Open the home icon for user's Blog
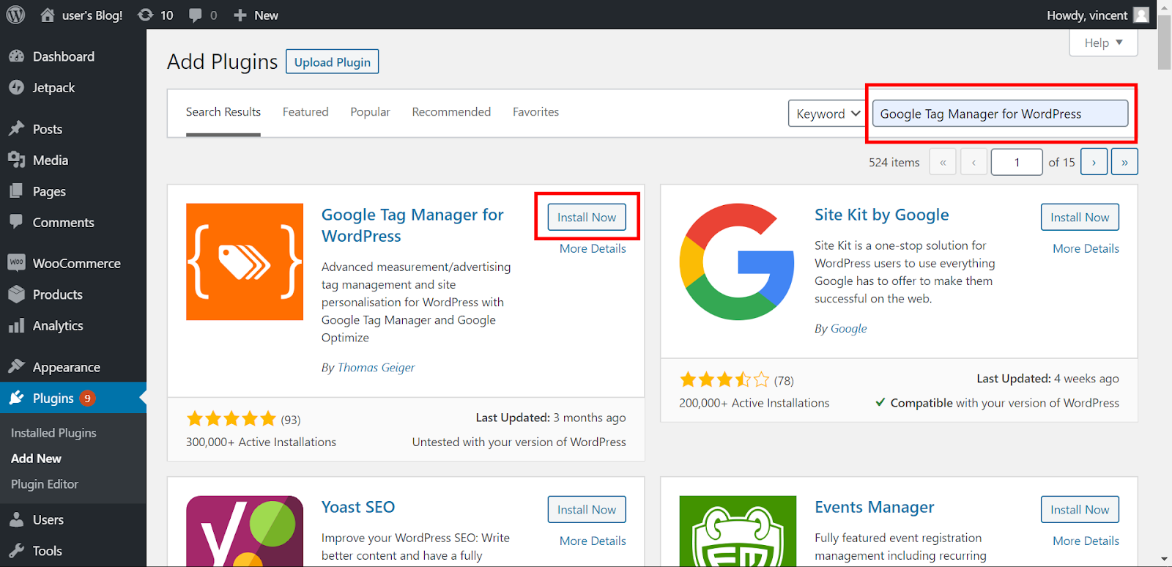The image size is (1172, 567). (48, 15)
